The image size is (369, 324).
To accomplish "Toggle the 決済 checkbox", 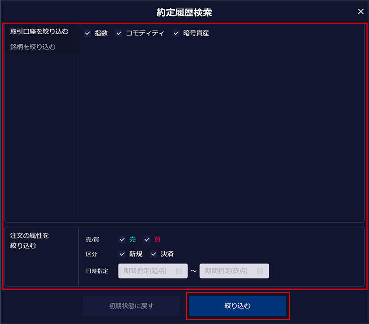I will pyautogui.click(x=154, y=254).
